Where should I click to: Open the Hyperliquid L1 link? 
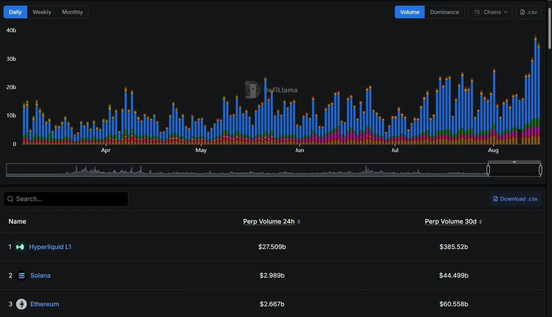click(x=50, y=247)
